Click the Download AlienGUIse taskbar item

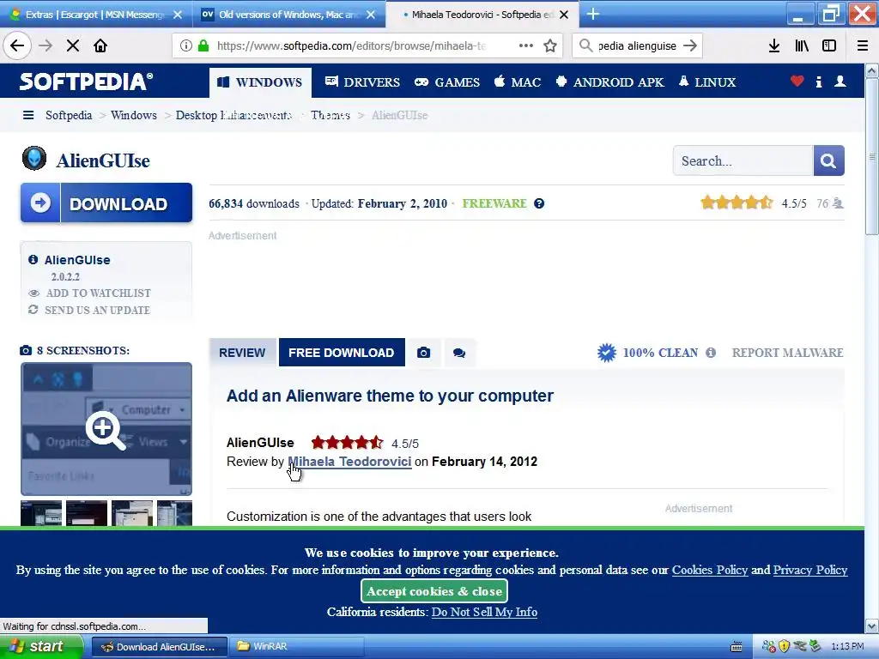[x=159, y=647]
